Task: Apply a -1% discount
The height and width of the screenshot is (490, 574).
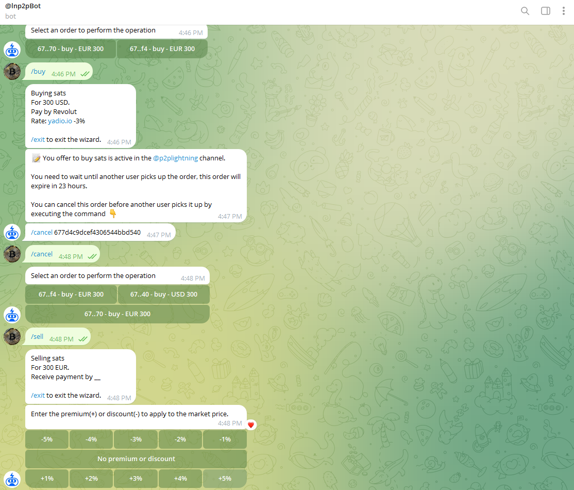Action: tap(225, 439)
